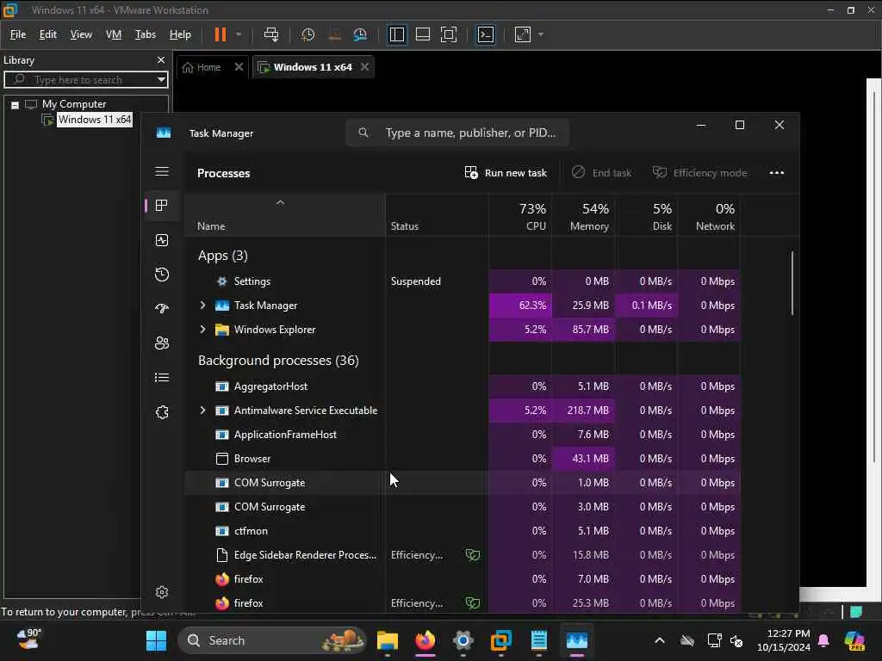
Task: Click the VMware pause/suspend icon
Action: (x=220, y=34)
